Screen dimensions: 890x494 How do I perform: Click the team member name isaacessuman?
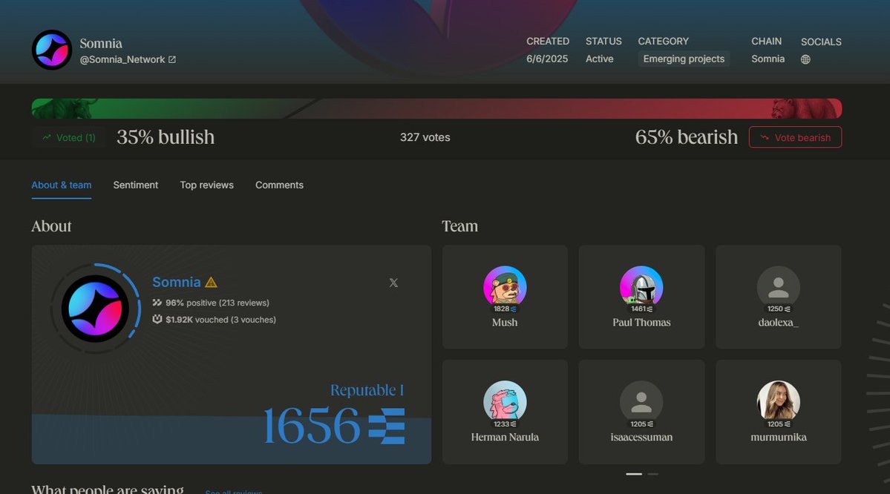tap(641, 438)
